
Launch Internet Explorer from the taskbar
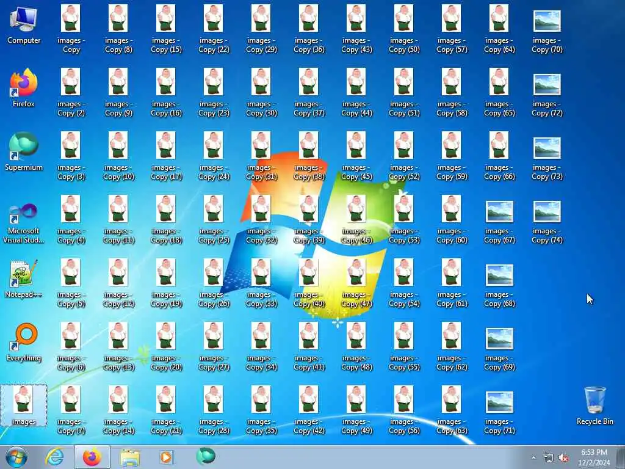click(54, 457)
